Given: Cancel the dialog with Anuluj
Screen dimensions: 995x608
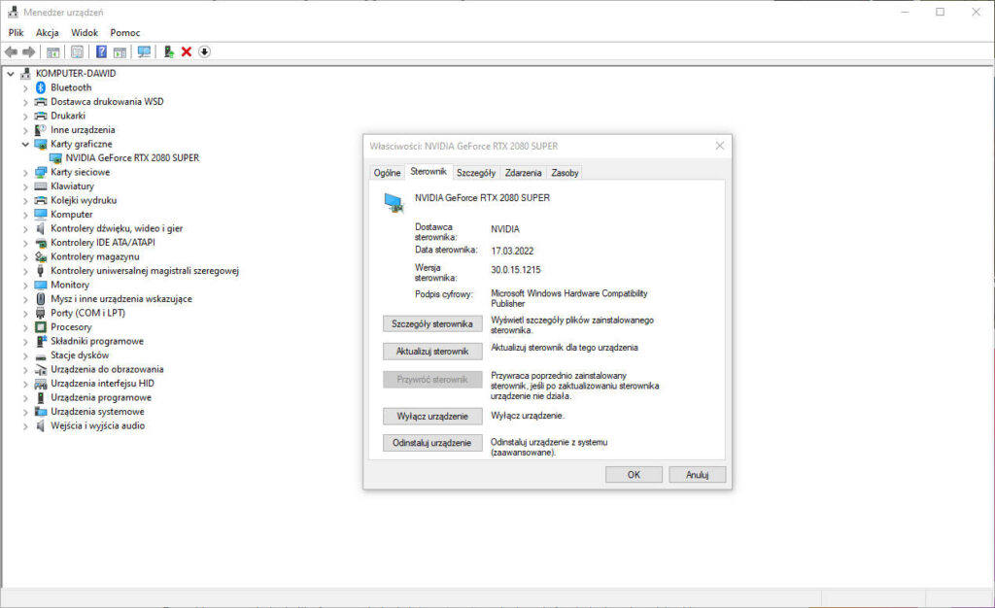Looking at the screenshot, I should [698, 475].
